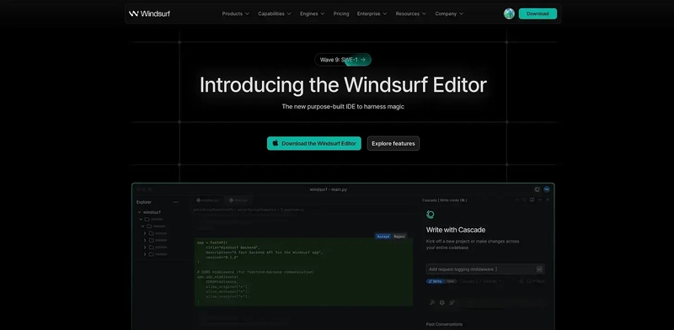Click the globe icon below the Cascade input
The image size is (674, 330).
(441, 302)
